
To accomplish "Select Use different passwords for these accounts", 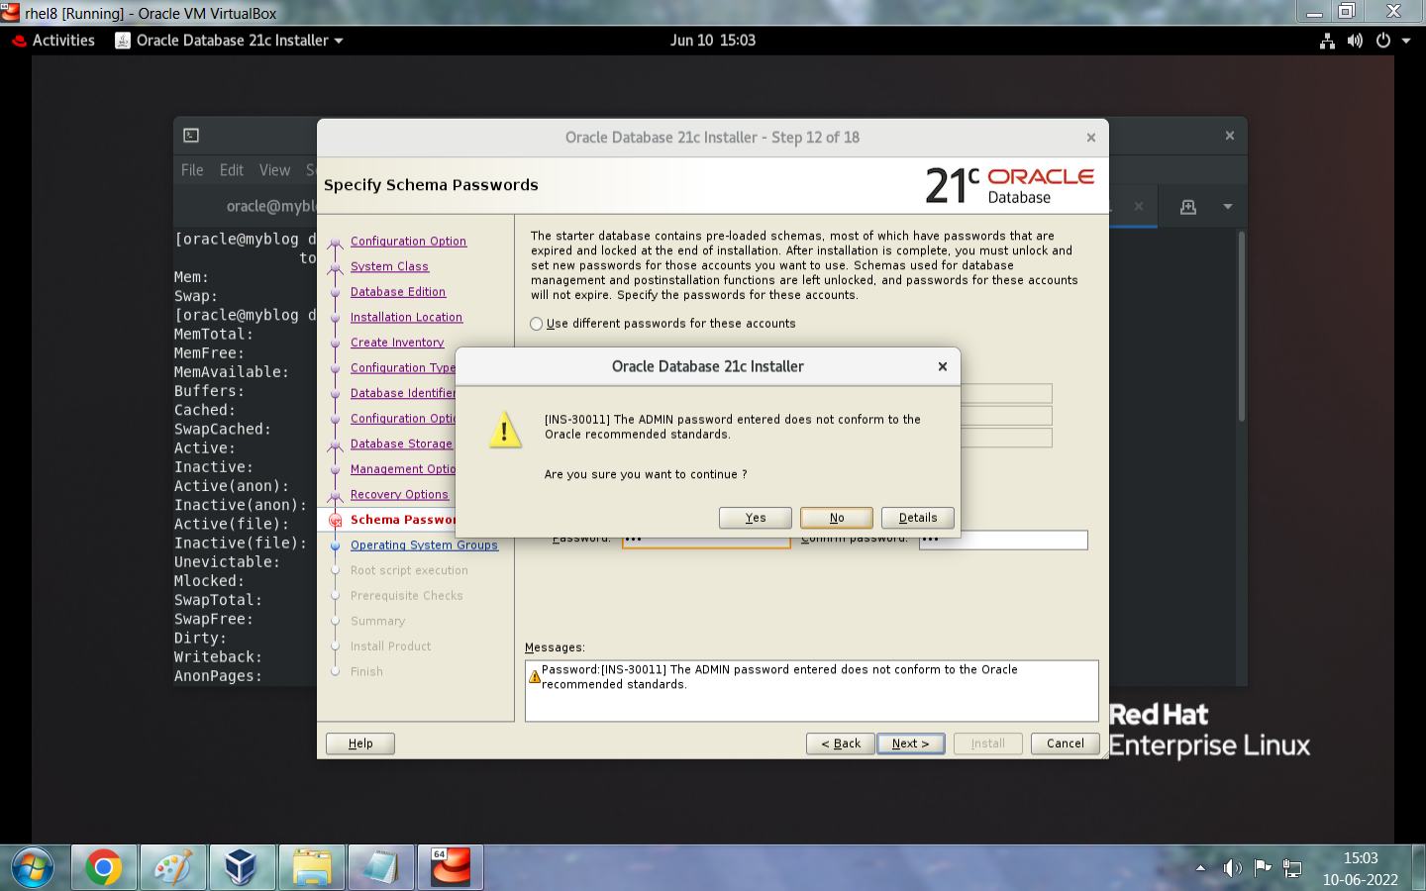I will pyautogui.click(x=662, y=324).
